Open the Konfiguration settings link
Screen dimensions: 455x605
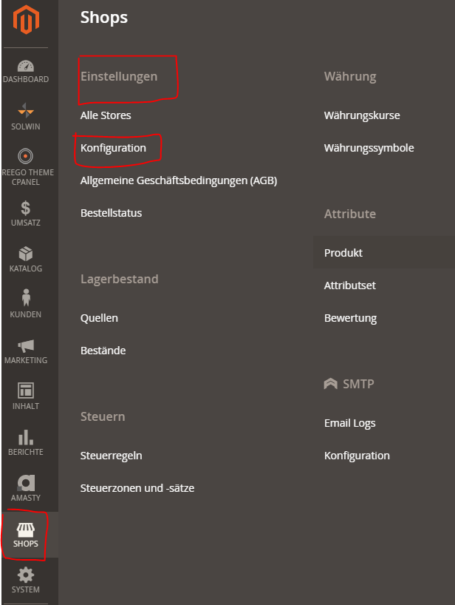point(114,147)
